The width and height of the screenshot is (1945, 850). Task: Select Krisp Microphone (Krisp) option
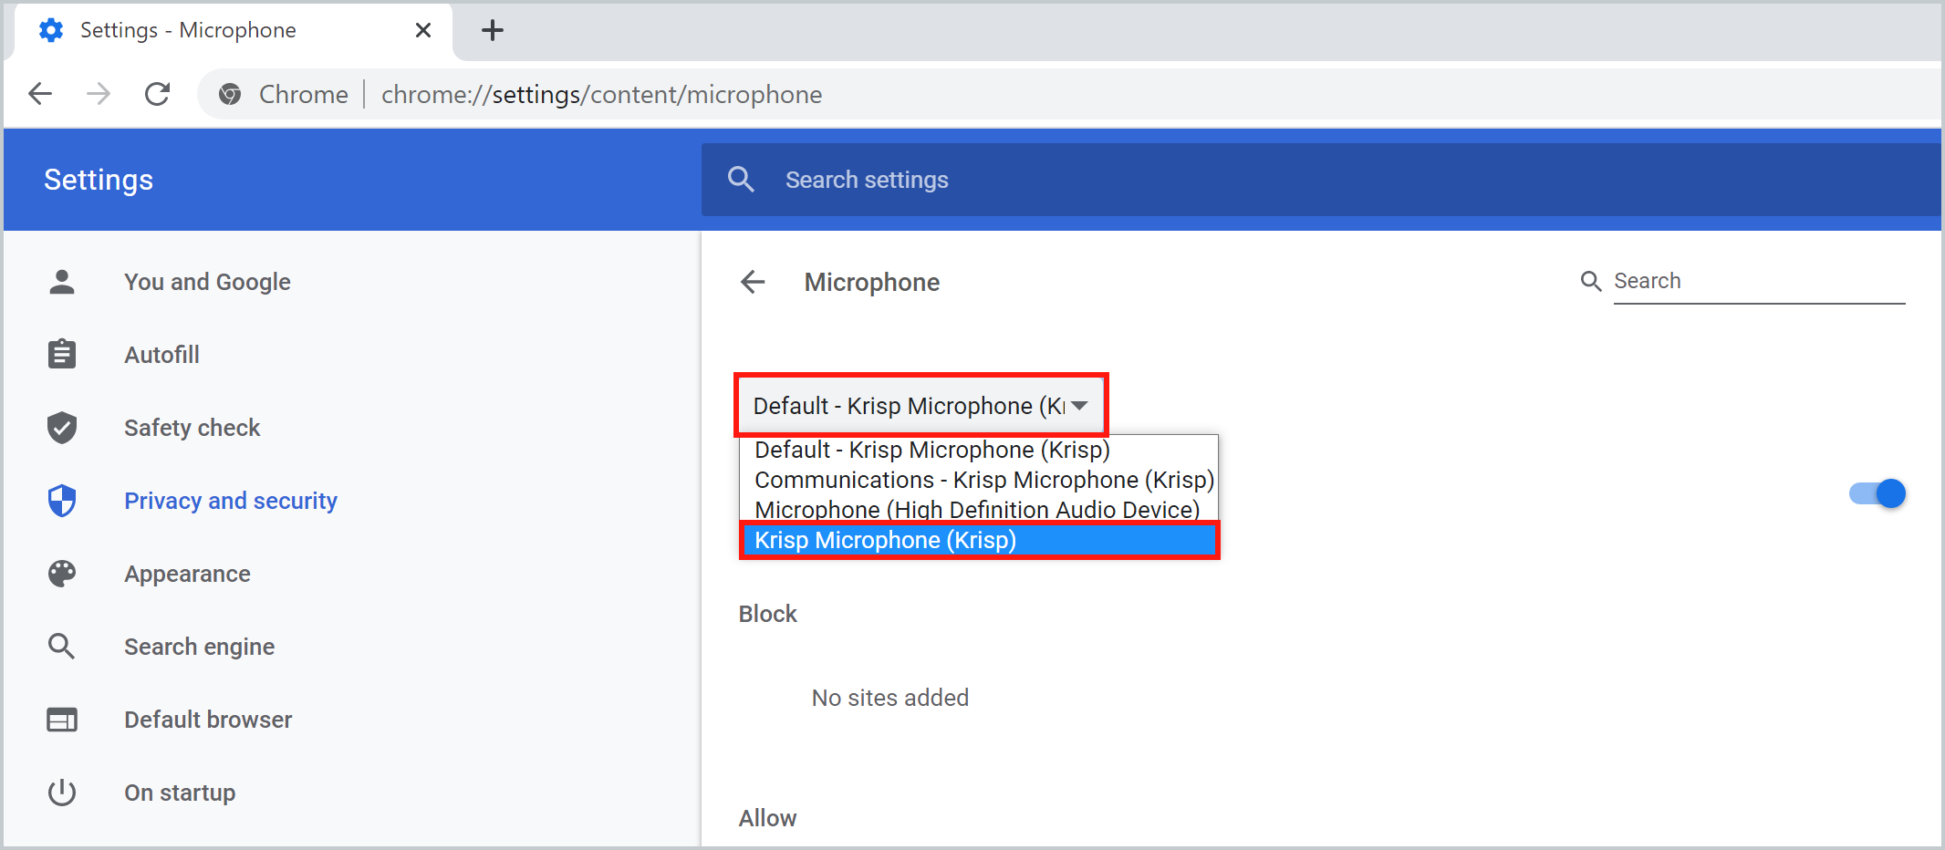click(978, 540)
